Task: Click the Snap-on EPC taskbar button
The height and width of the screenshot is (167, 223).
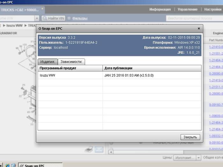Action: 40,165
